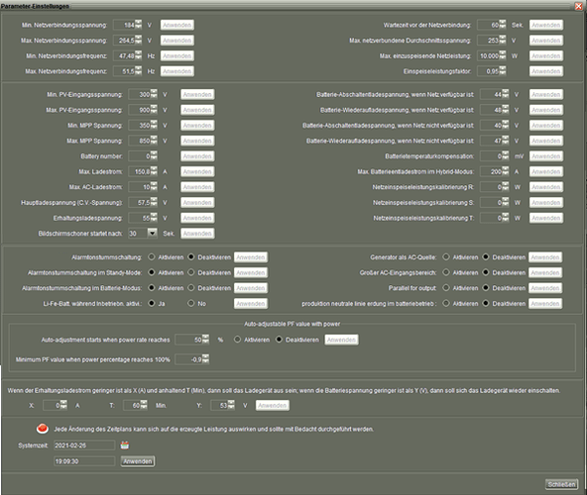Click stepper arrows for Erhaltungsladespannung

pyautogui.click(x=154, y=218)
